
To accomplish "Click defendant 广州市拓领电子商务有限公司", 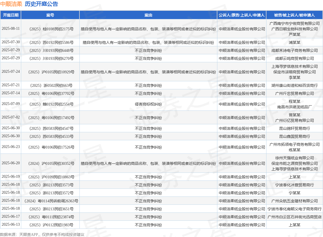I will coord(295,144).
